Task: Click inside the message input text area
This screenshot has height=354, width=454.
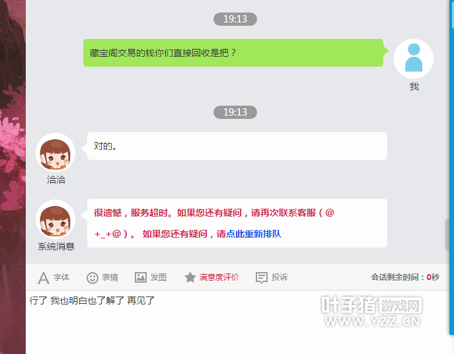Action: point(237,321)
